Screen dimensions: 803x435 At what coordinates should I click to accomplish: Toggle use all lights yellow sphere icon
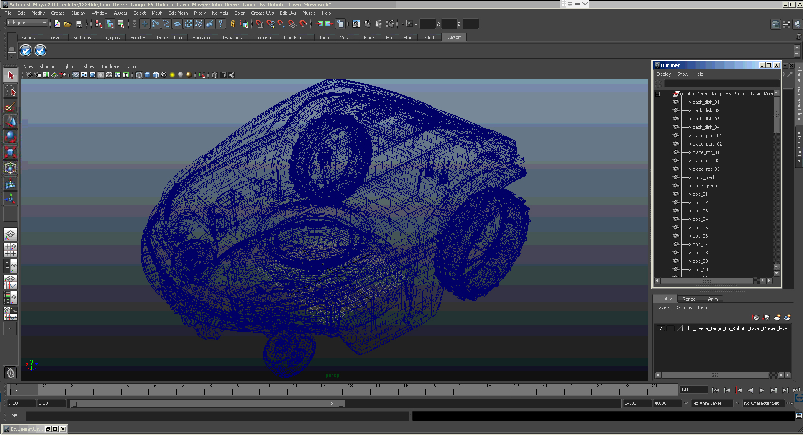(172, 75)
